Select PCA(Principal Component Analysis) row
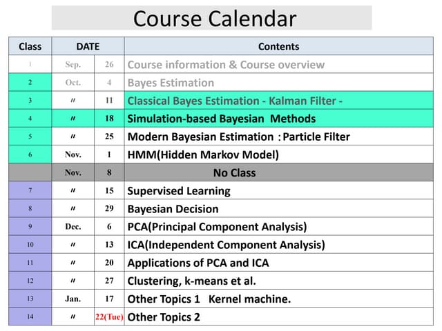 point(217,227)
